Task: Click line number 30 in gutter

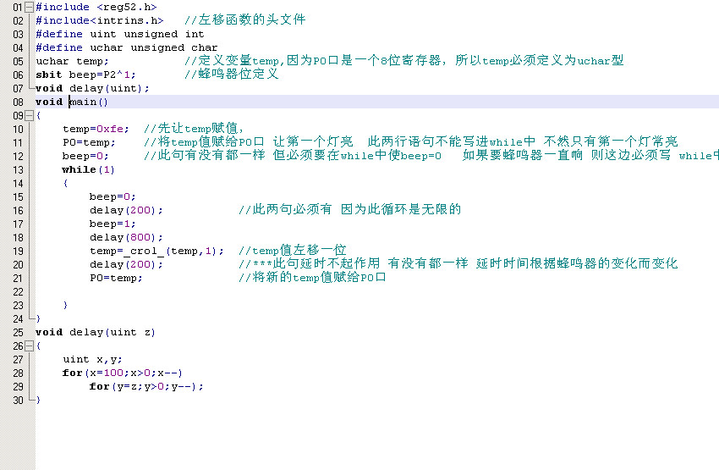Action: coord(18,401)
